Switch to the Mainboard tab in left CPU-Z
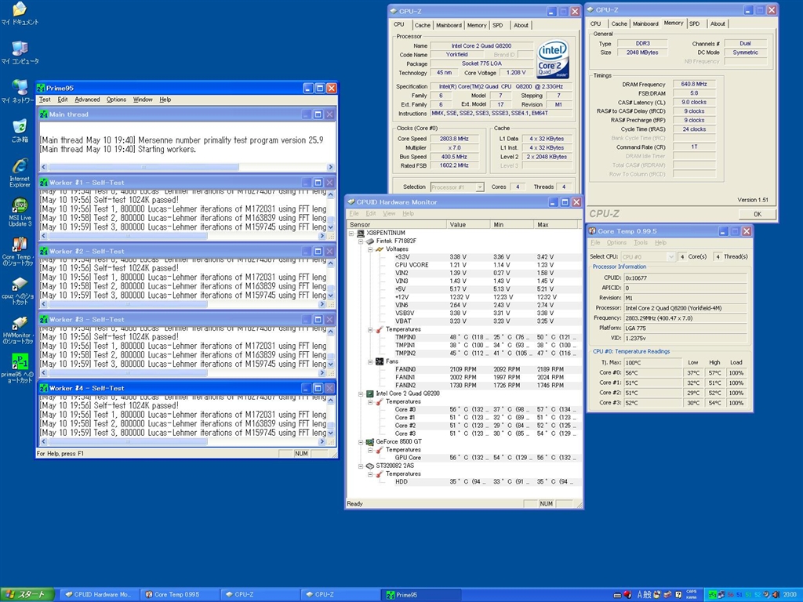803x602 pixels. [x=449, y=25]
